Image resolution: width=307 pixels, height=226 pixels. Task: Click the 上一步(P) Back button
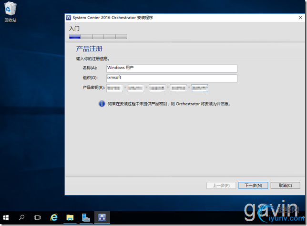pos(221,186)
